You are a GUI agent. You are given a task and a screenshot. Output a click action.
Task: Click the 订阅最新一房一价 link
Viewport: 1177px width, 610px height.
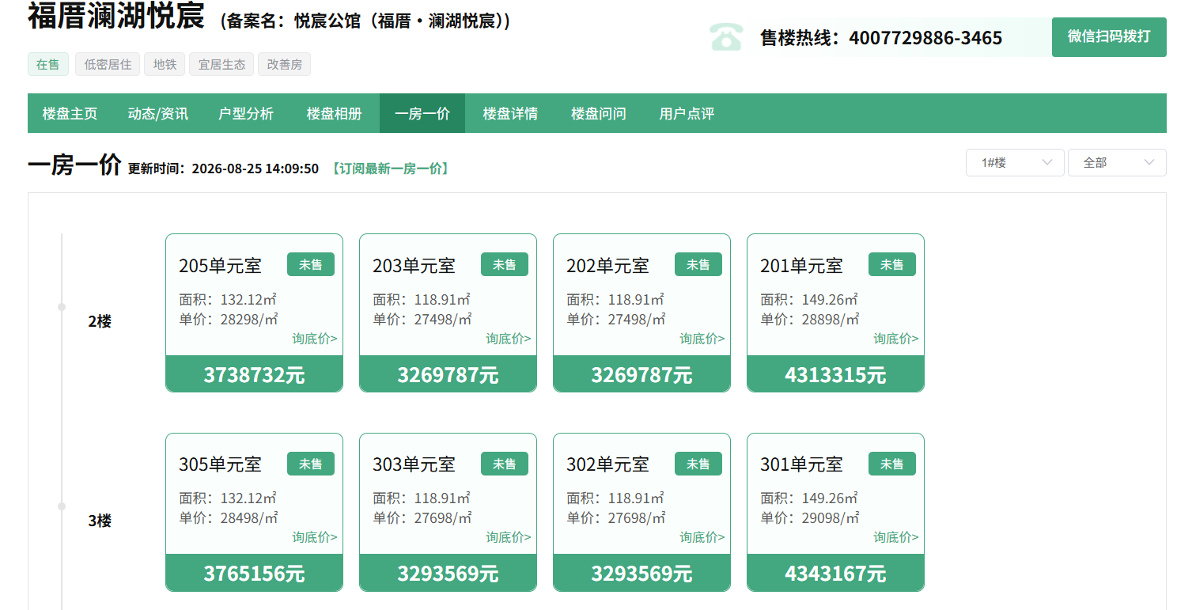pos(390,169)
